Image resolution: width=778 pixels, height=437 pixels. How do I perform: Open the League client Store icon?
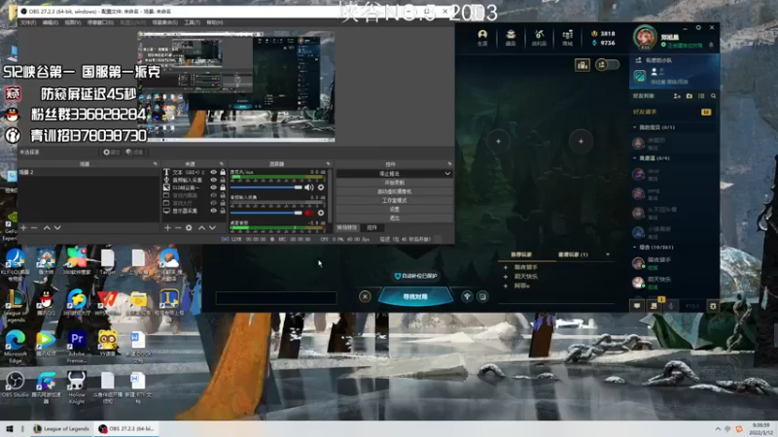(568, 37)
